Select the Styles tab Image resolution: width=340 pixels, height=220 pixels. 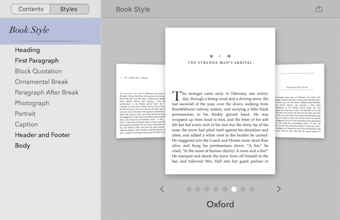pos(69,9)
